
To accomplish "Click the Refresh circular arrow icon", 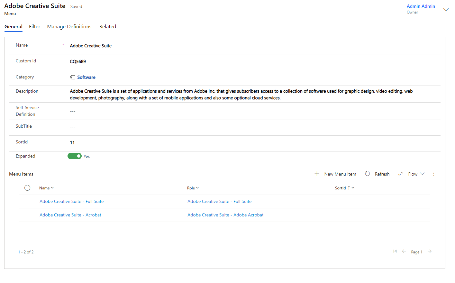I will (368, 174).
